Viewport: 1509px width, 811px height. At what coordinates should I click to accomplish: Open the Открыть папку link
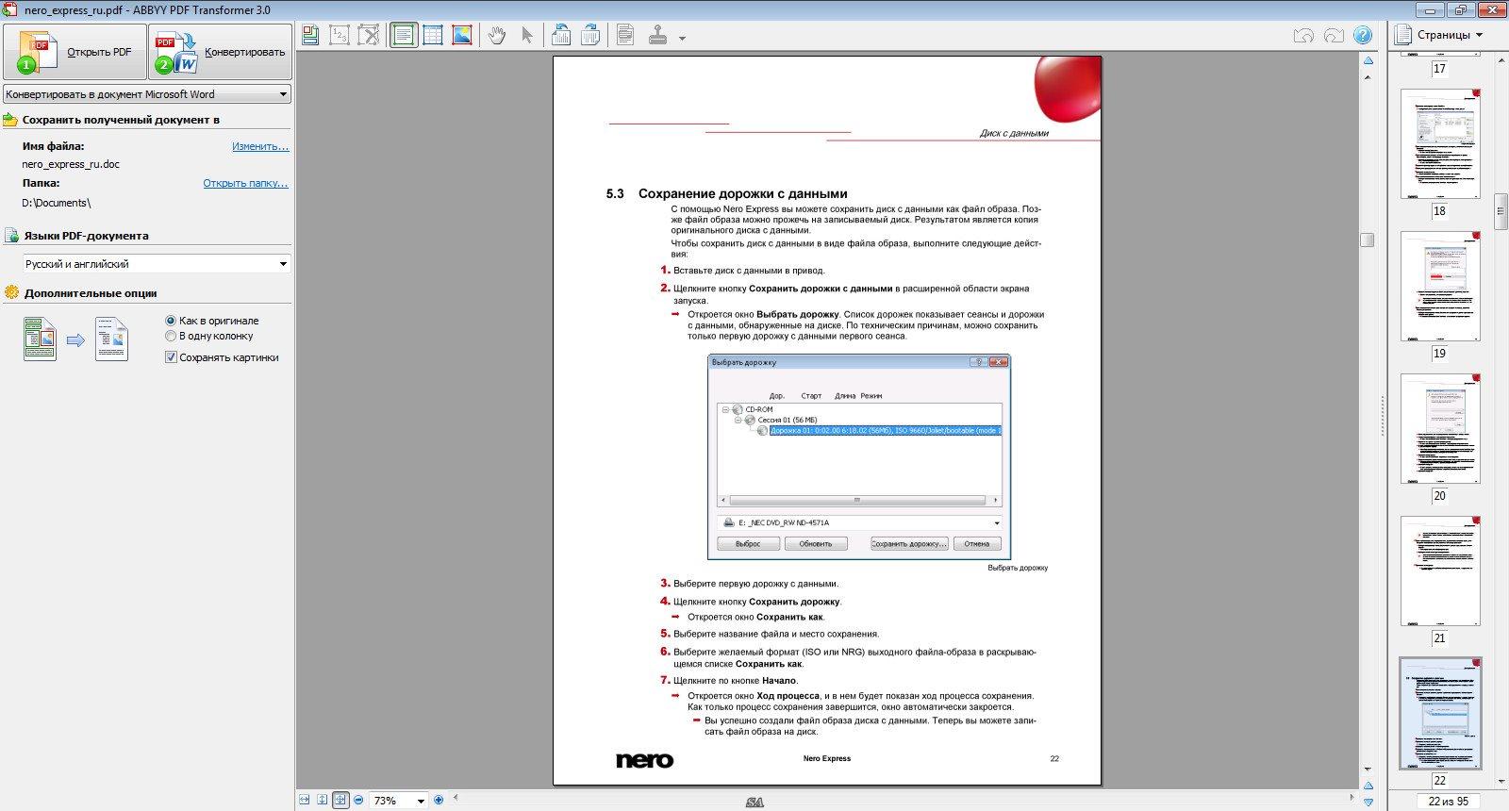245,183
